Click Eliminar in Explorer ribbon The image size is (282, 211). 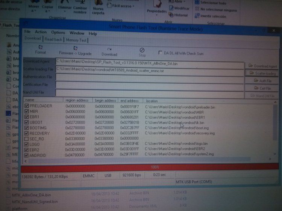pos(65,6)
